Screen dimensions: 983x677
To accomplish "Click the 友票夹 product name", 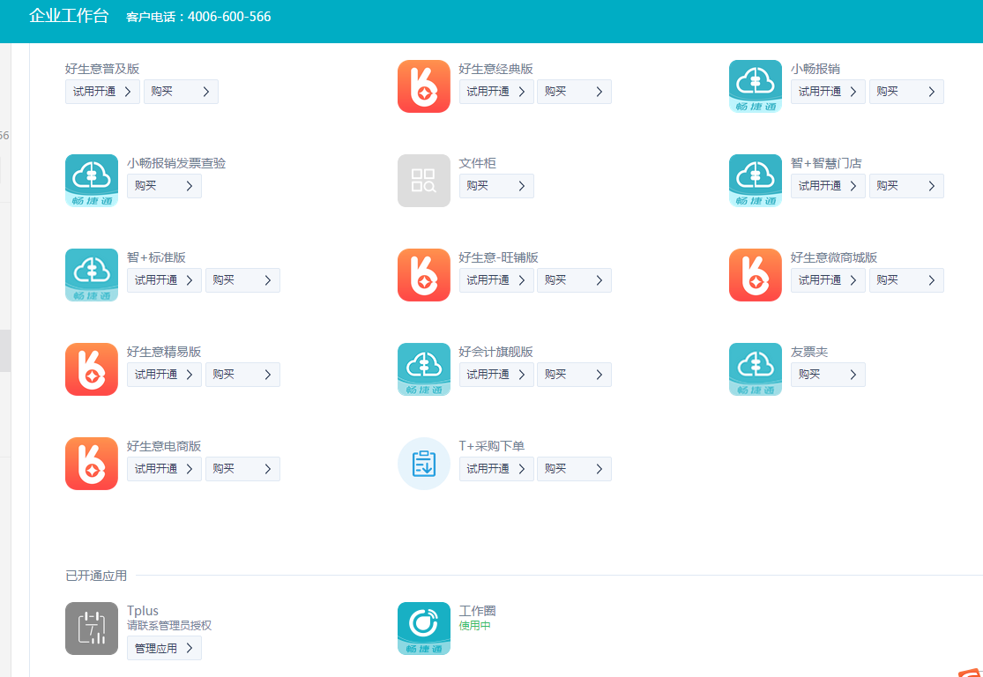I will pos(809,352).
